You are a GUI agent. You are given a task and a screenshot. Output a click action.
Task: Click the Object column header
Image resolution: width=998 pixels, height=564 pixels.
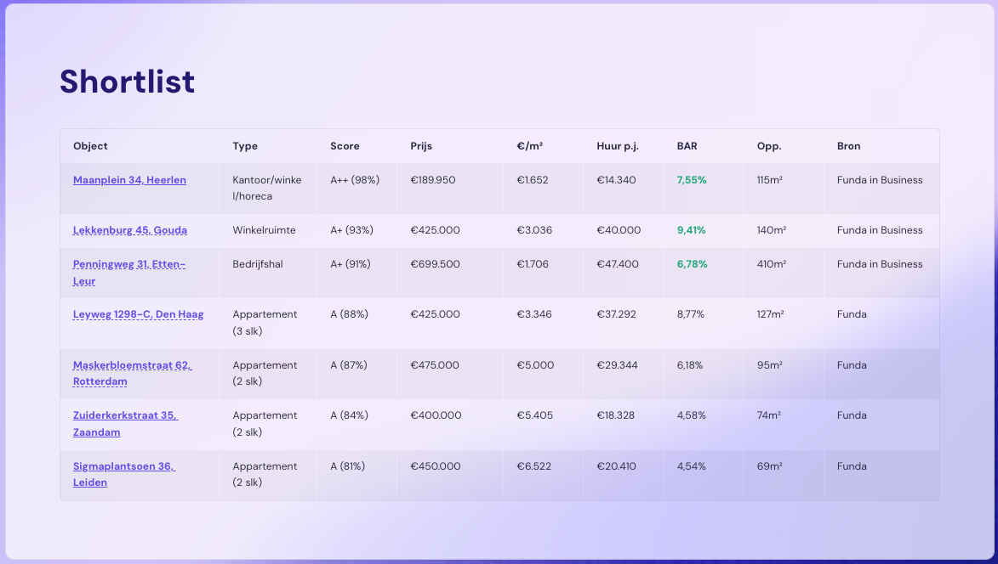90,146
